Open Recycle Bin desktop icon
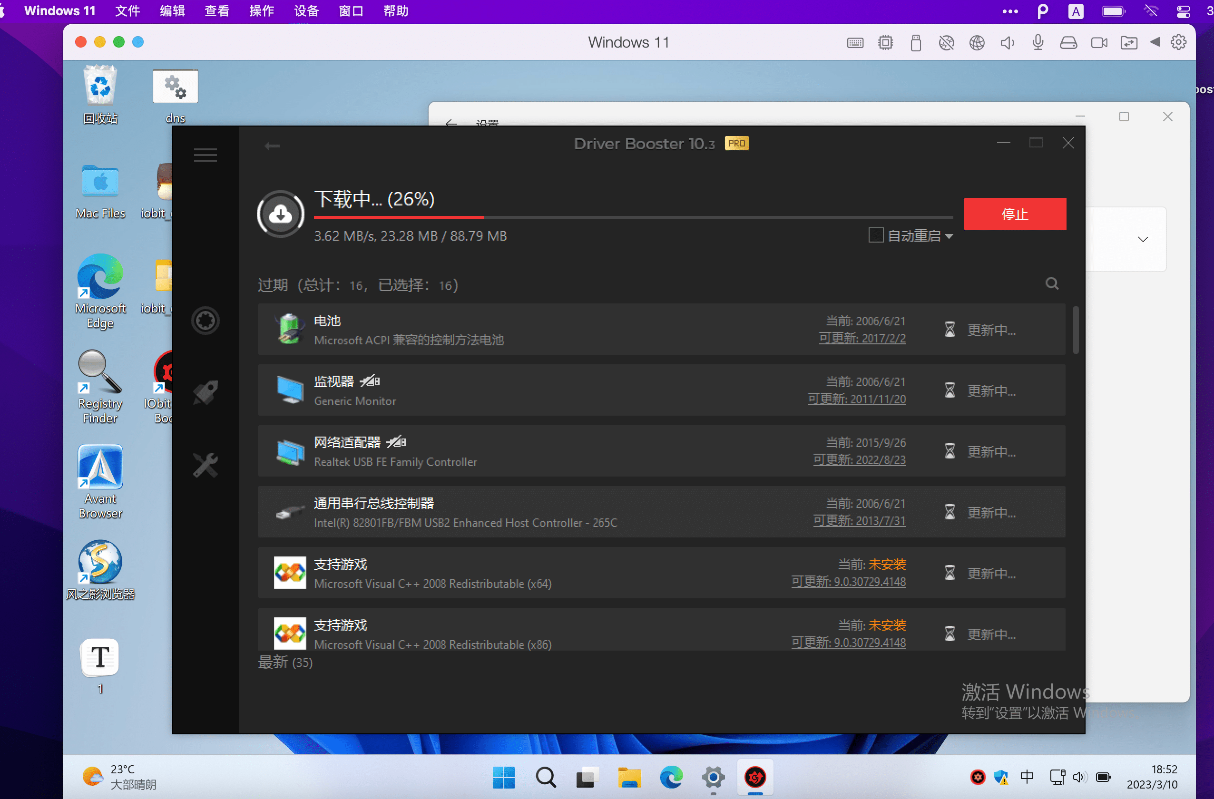 tap(100, 94)
